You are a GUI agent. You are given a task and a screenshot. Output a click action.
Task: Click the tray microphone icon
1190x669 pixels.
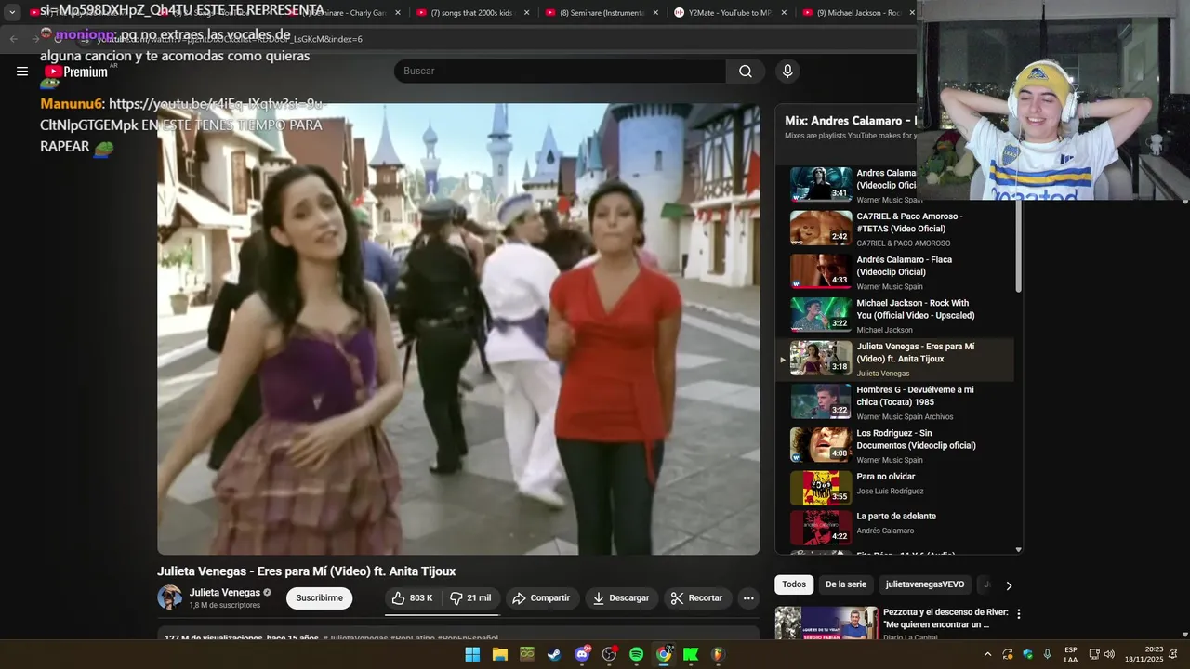[x=1048, y=654]
